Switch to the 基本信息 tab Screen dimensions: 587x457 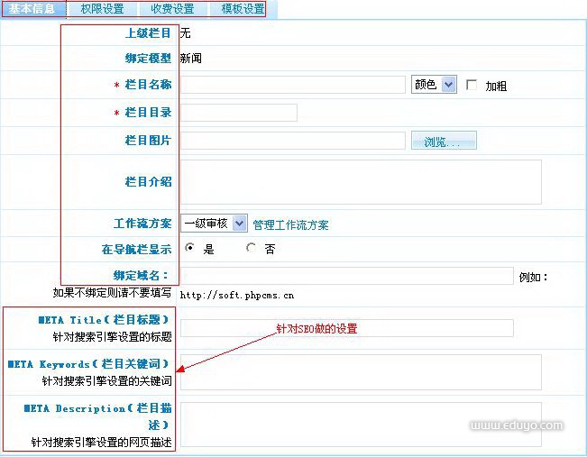(x=32, y=9)
